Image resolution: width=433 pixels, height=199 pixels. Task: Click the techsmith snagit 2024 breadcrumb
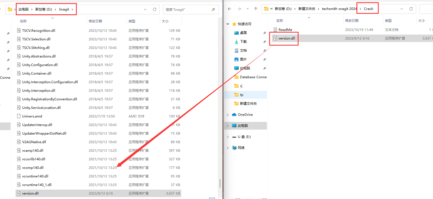[339, 9]
